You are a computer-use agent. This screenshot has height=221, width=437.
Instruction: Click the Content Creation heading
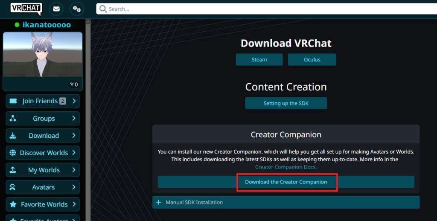pyautogui.click(x=286, y=87)
